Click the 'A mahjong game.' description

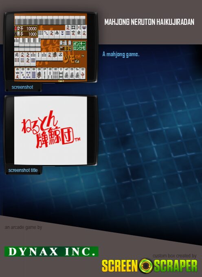click(121, 54)
